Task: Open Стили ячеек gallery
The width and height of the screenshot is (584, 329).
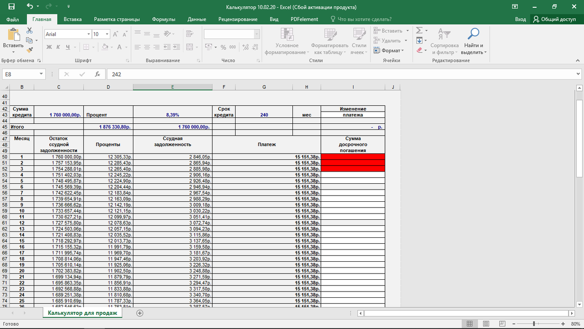Action: (x=359, y=41)
